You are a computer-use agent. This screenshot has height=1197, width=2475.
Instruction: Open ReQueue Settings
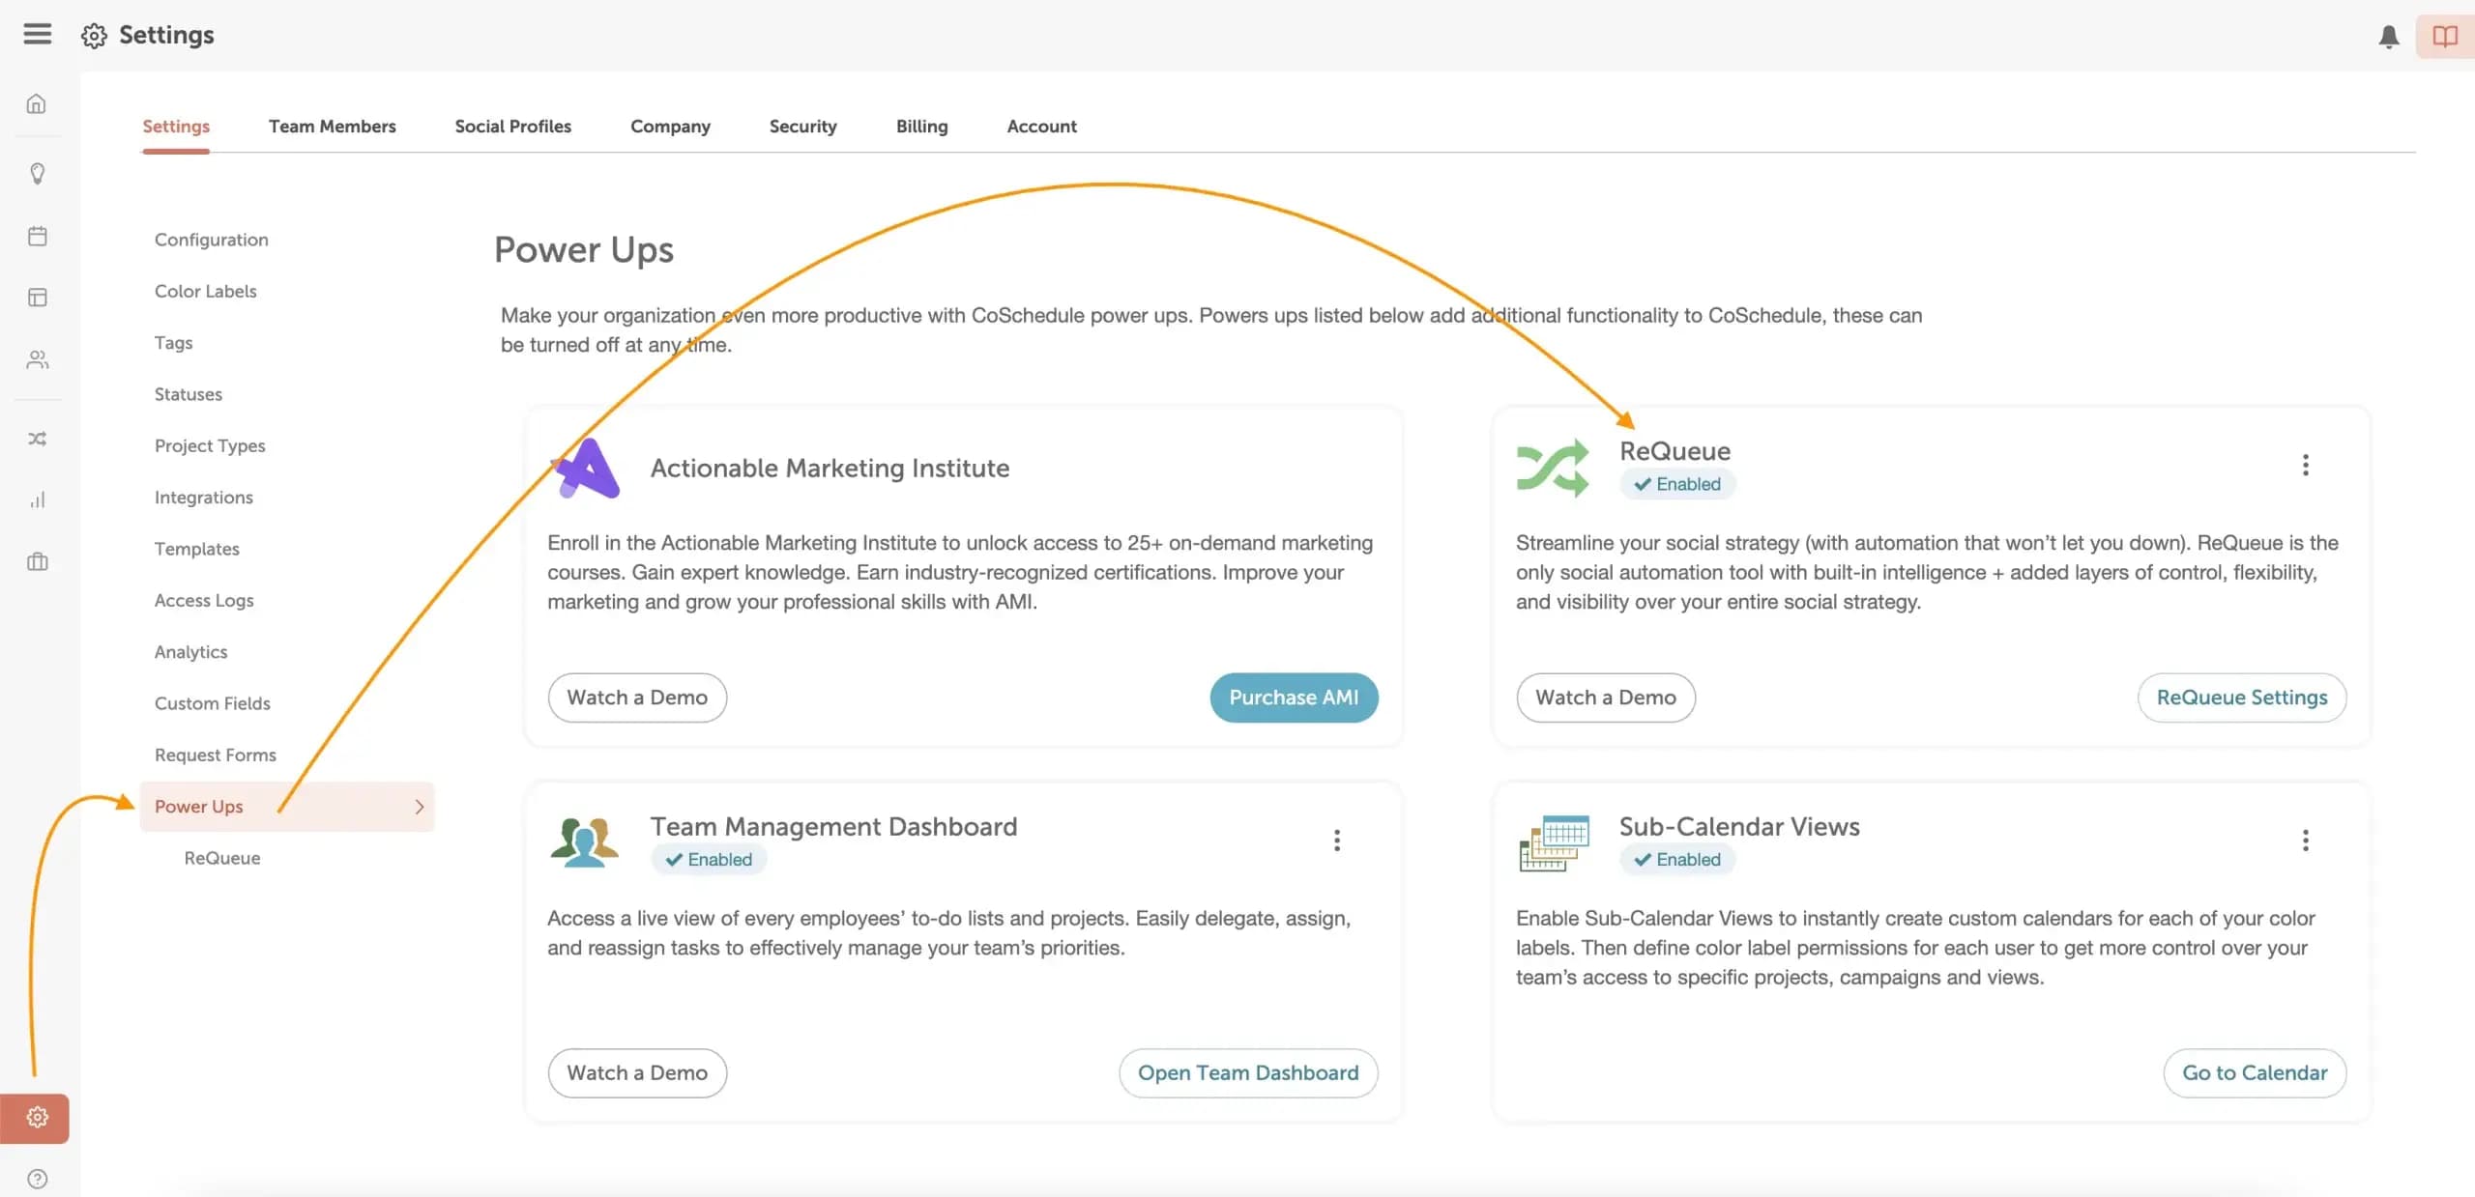pos(2241,697)
